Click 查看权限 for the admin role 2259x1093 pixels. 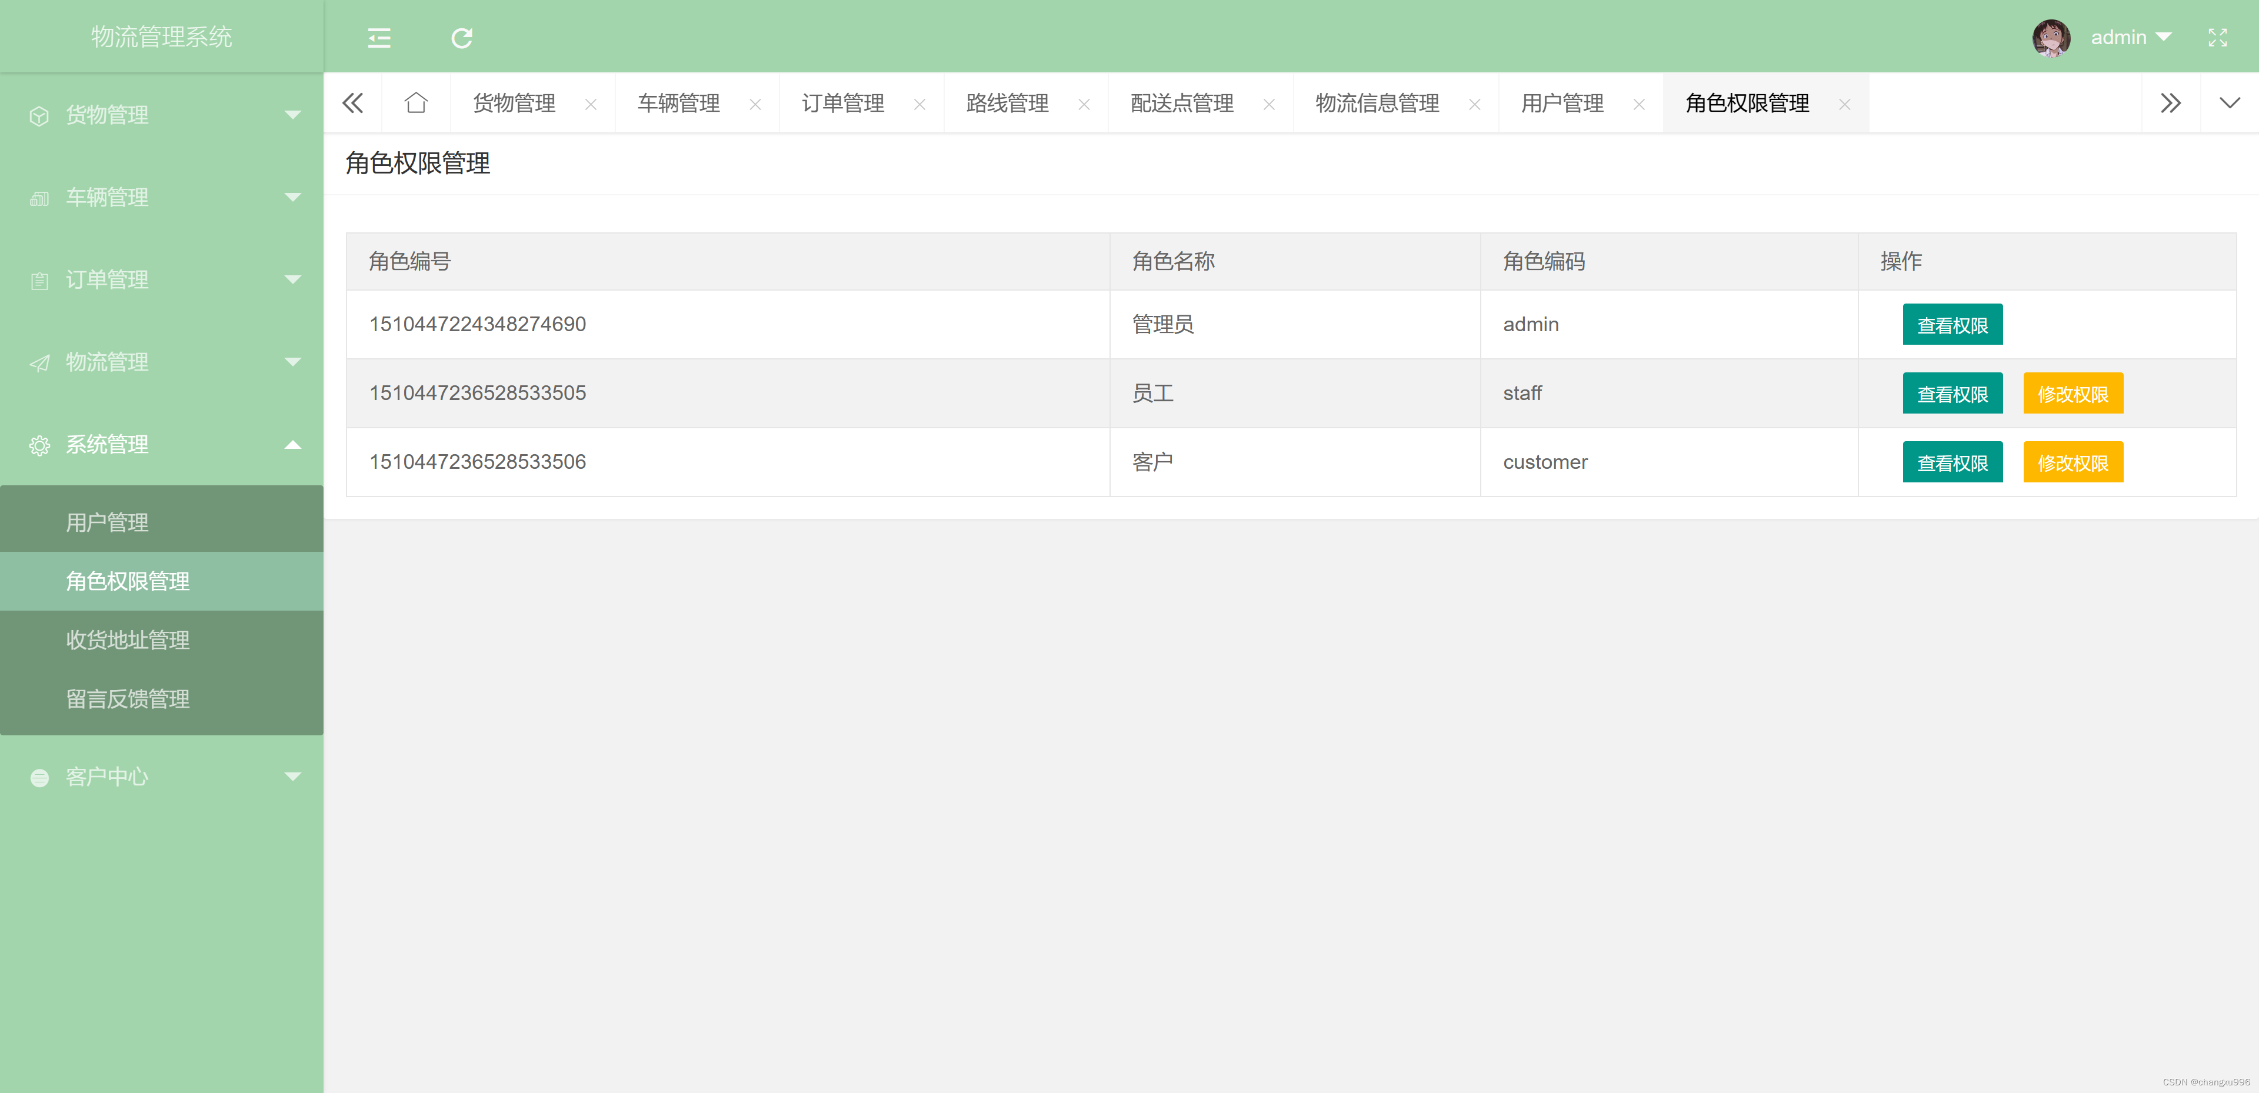1952,325
